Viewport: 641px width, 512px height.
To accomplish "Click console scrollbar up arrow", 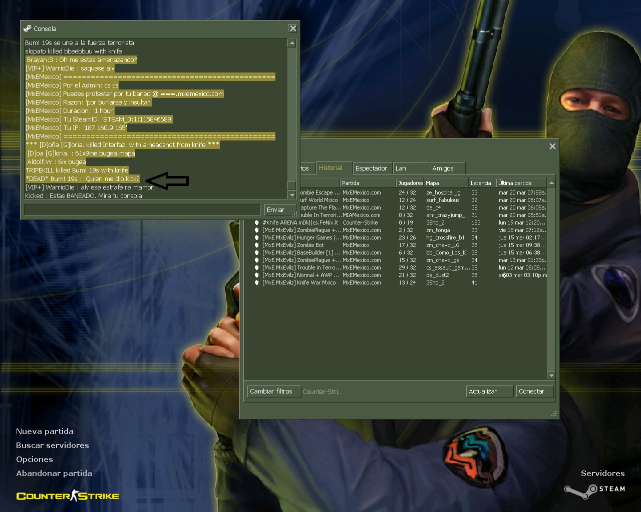I will click(292, 43).
